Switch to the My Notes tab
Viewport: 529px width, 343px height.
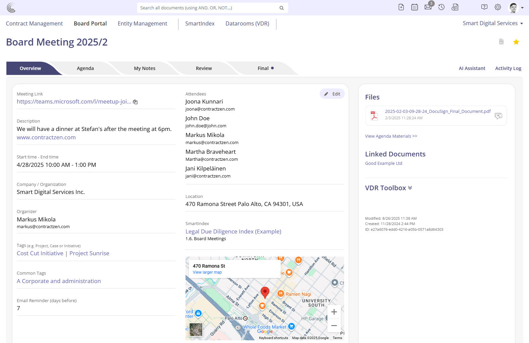(145, 68)
